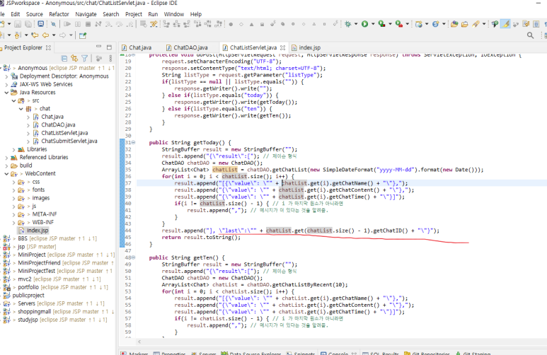
Task: Click the Terminate debug toolbar icon
Action: [88, 24]
